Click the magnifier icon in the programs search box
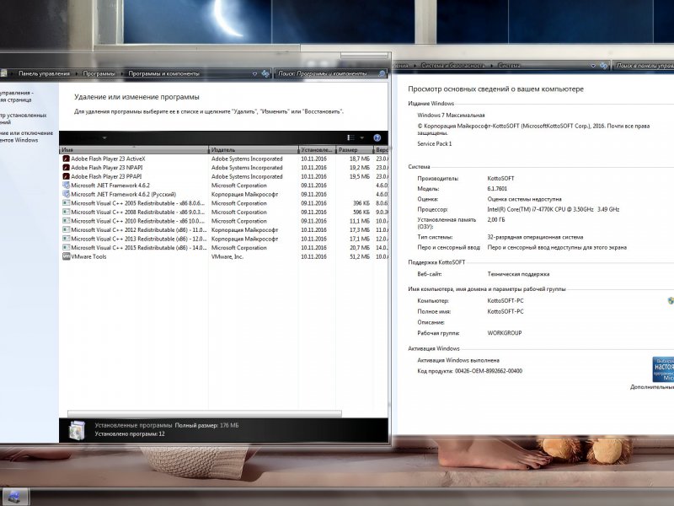The height and width of the screenshot is (506, 674). click(382, 74)
